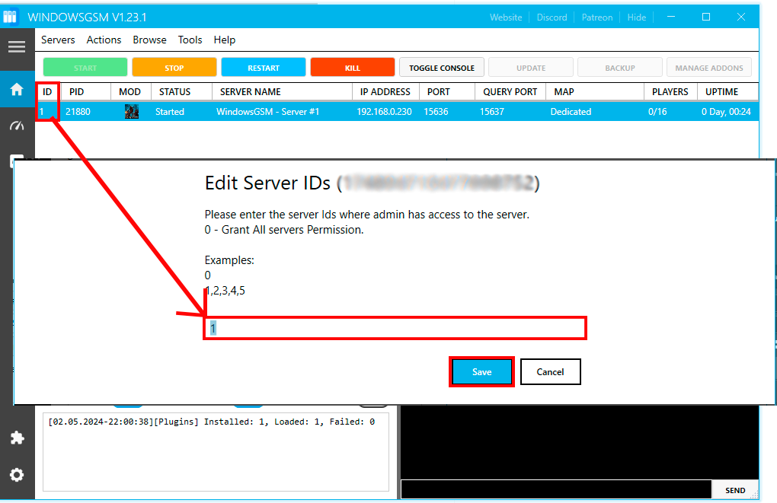The width and height of the screenshot is (777, 503).
Task: Open the Tools menu
Action: coord(190,40)
